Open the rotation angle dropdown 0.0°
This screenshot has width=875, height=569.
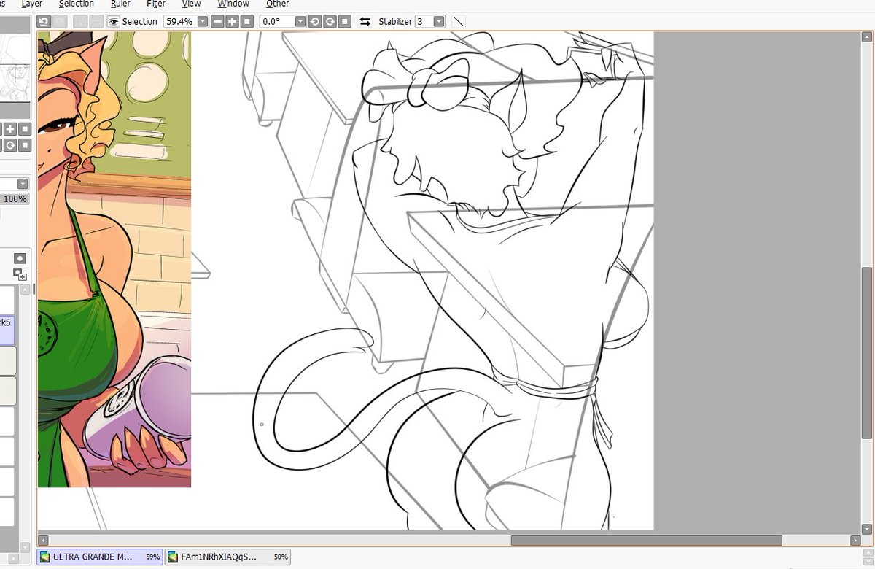point(300,22)
